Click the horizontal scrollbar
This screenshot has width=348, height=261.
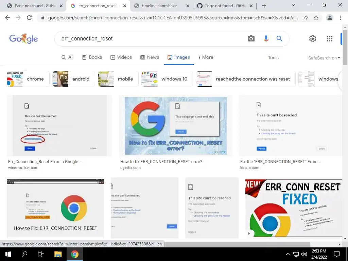click(237, 244)
